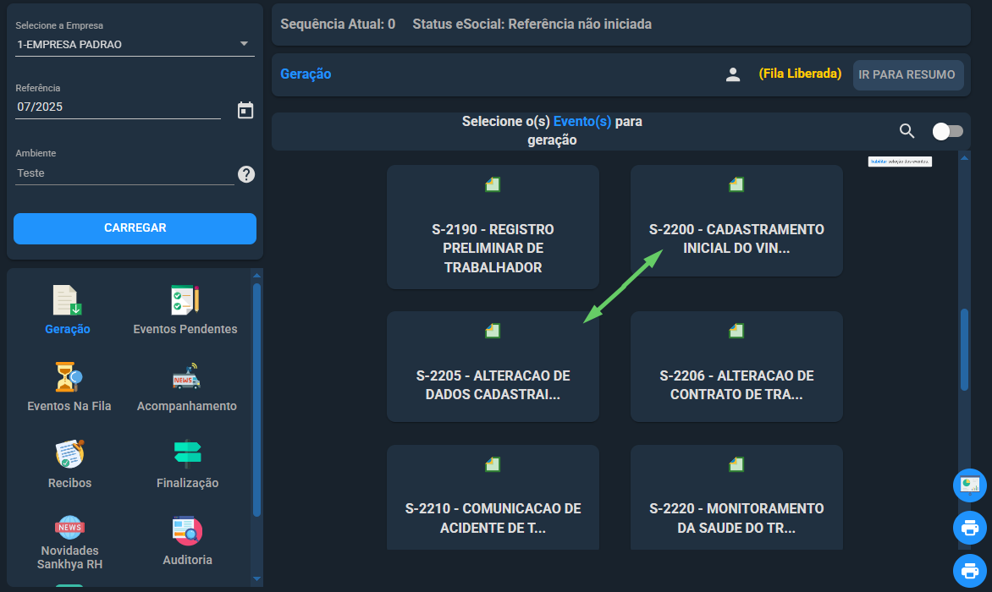Viewport: 992px width, 592px height.
Task: Click the user profile icon
Action: tap(733, 74)
